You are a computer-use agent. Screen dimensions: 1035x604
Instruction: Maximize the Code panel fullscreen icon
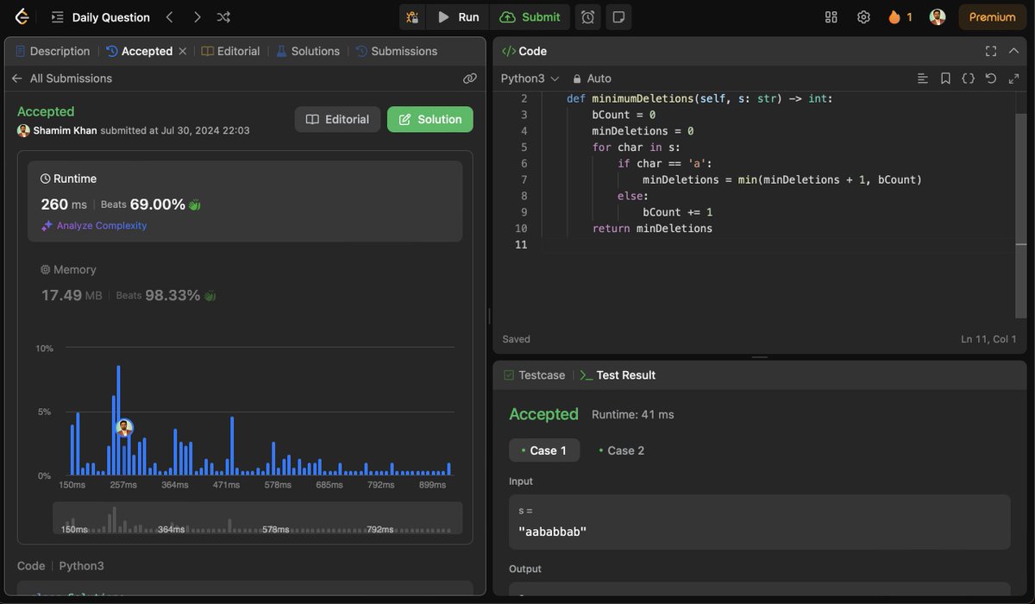coord(991,51)
